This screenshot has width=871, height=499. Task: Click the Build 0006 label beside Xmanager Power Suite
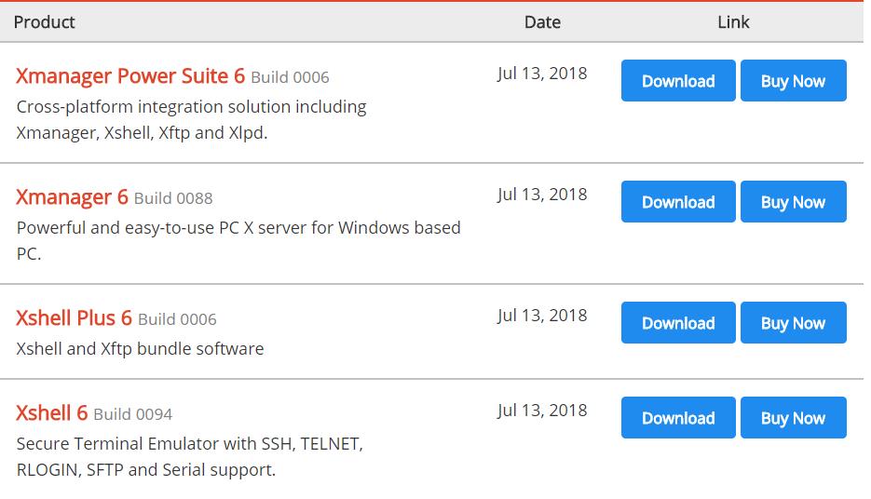tap(290, 77)
